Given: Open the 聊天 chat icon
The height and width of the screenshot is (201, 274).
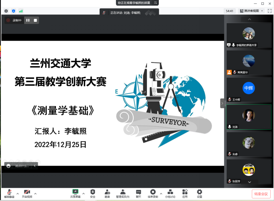Looking at the screenshot, I should click(x=138, y=193).
